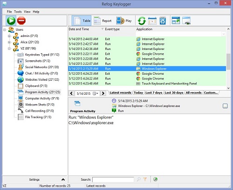
Task: Go to previous date arrow
Action: click(x=71, y=93)
